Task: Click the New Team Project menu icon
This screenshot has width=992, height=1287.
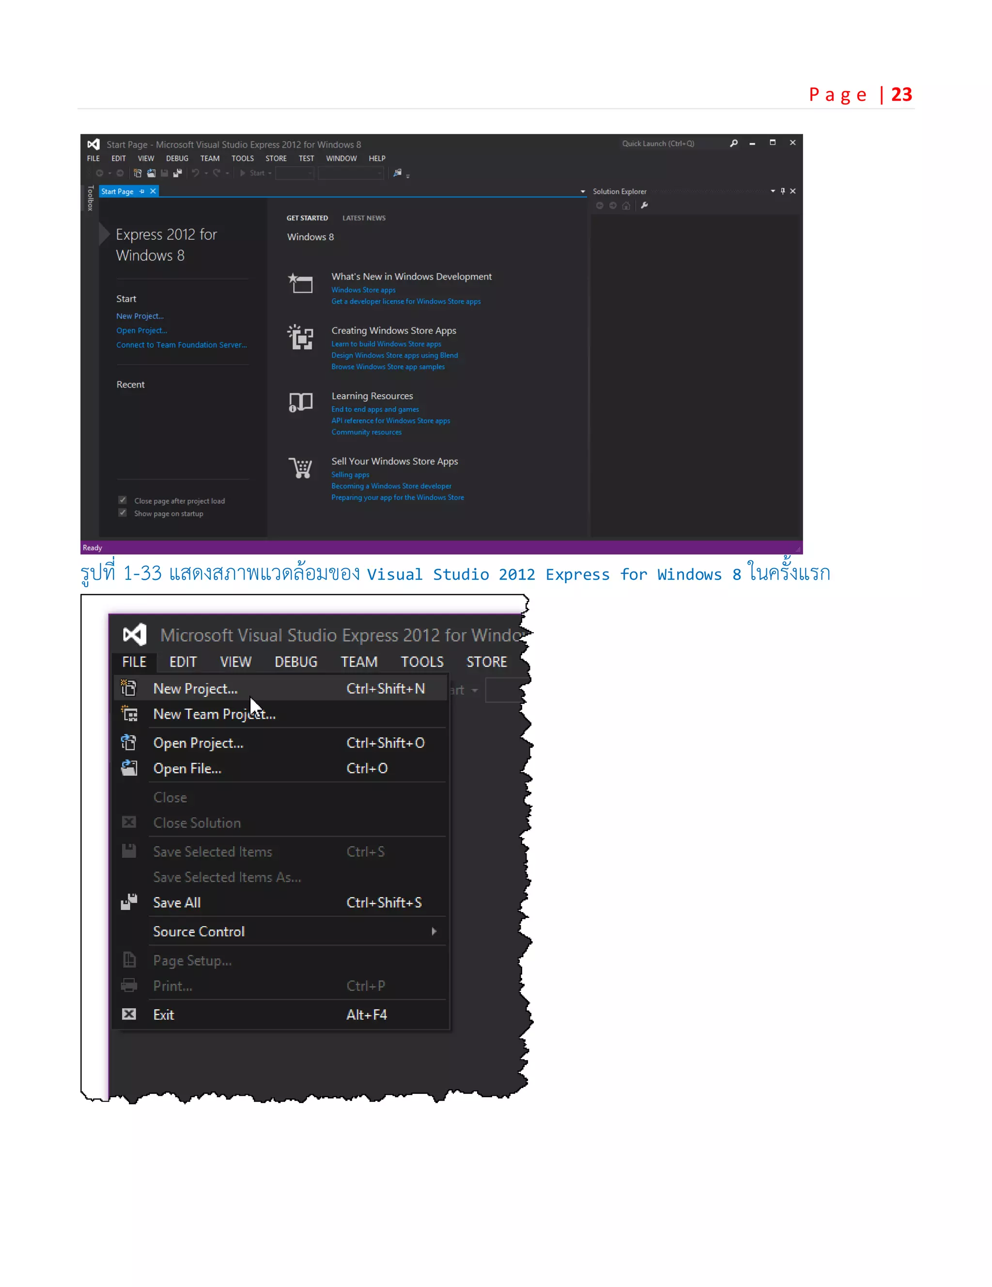Action: [x=129, y=713]
